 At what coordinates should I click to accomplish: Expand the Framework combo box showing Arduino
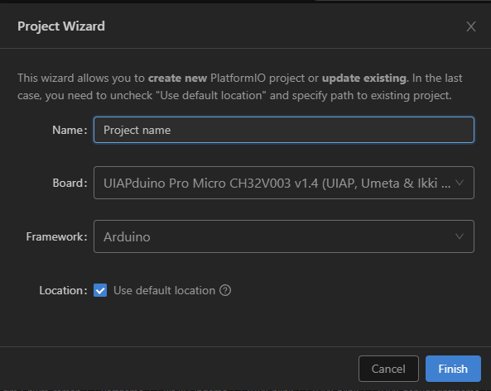click(x=284, y=236)
